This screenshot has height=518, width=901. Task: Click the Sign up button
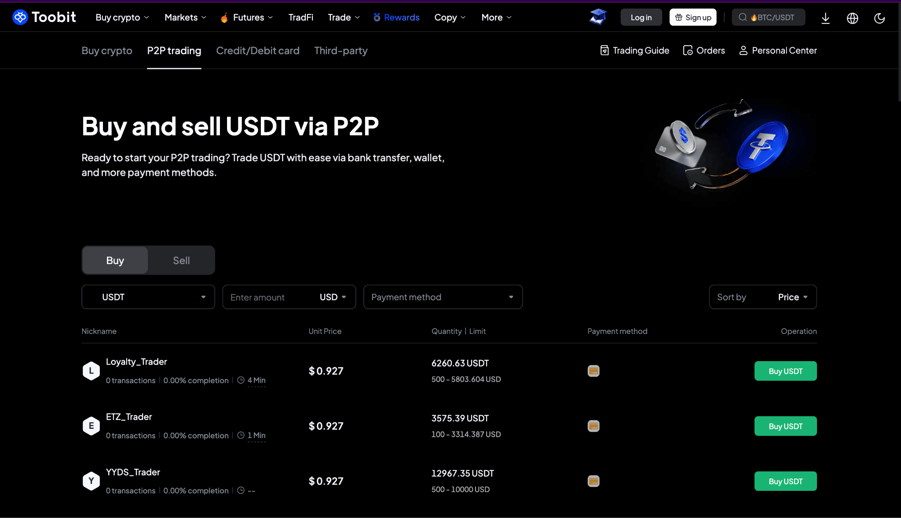[x=693, y=17]
